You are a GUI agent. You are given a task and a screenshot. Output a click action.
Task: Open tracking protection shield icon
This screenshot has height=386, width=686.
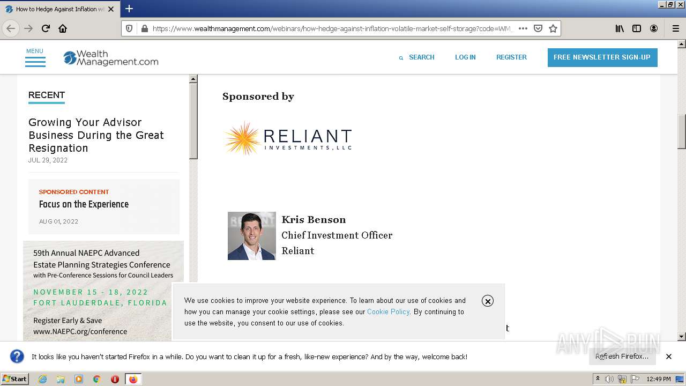click(x=129, y=28)
